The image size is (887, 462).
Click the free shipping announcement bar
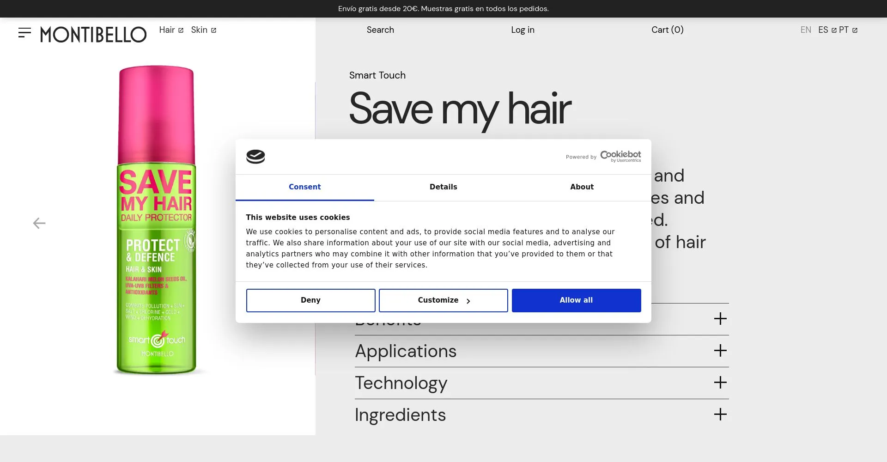tap(443, 9)
